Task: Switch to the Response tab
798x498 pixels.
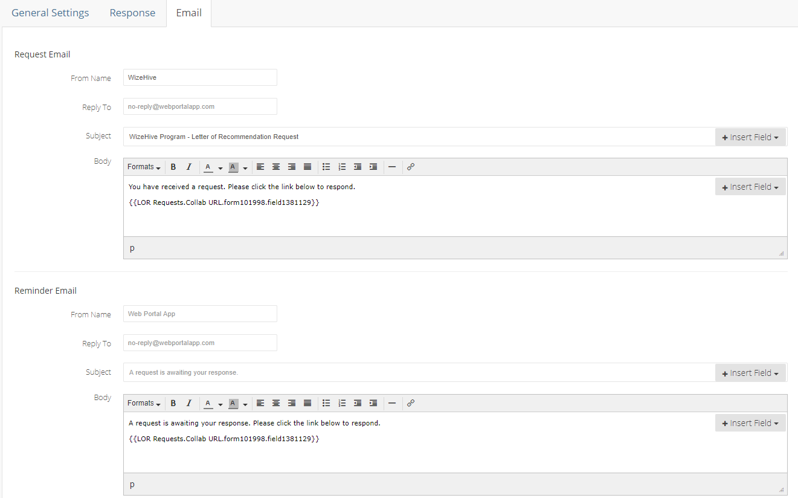Action: (132, 13)
